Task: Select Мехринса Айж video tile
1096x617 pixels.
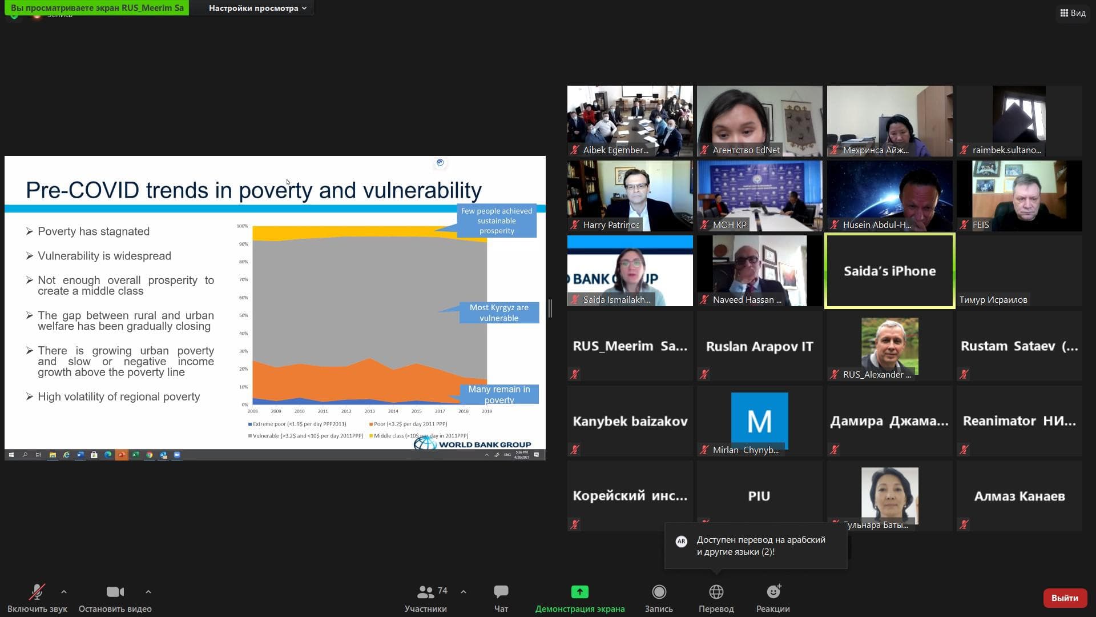Action: (889, 121)
